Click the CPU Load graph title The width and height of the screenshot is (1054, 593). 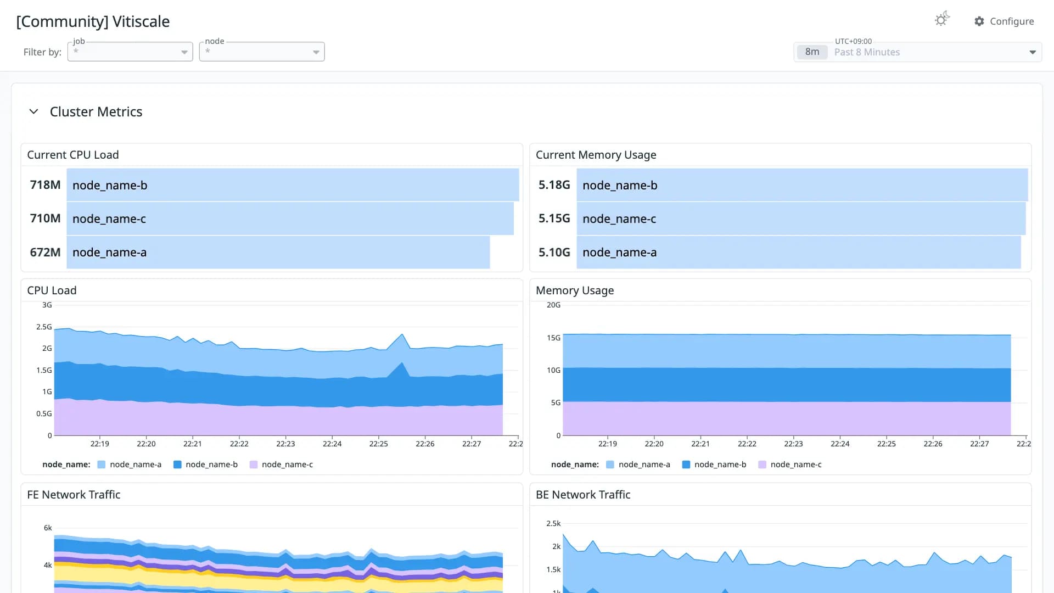click(52, 290)
